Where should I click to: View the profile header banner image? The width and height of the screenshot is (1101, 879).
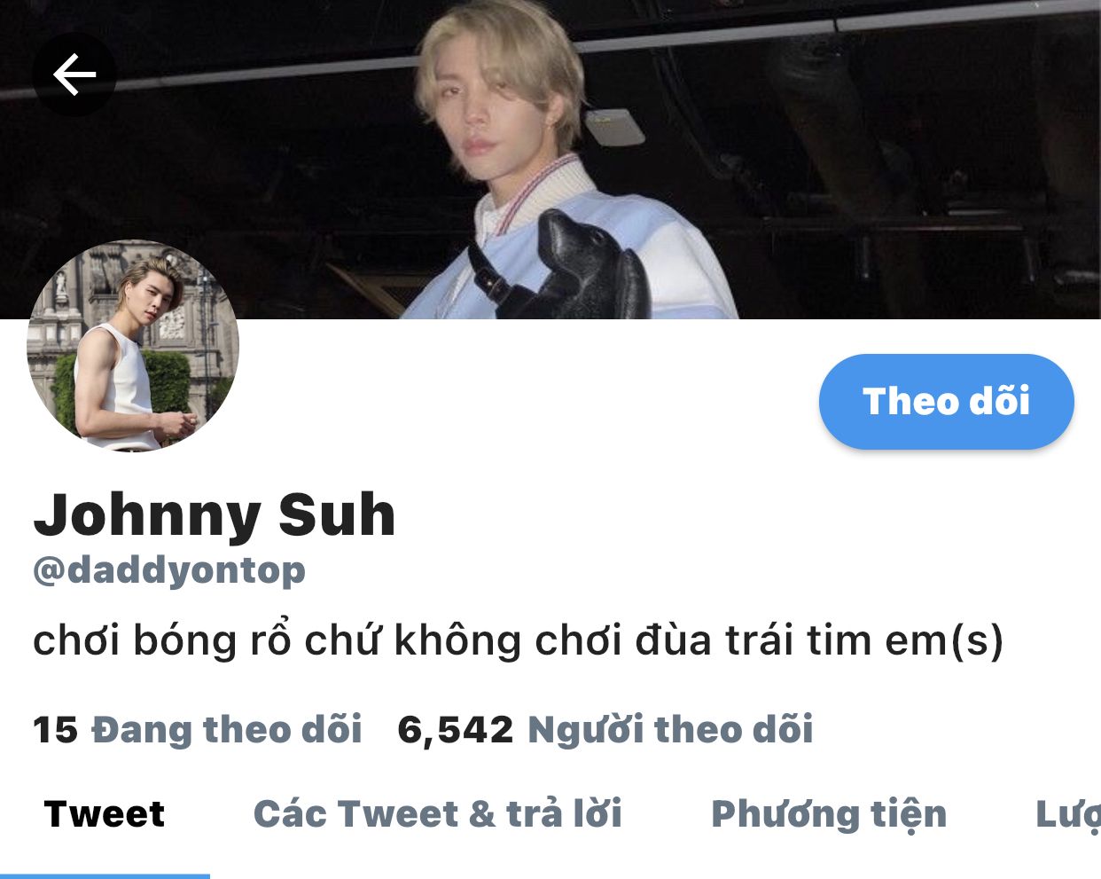[550, 160]
